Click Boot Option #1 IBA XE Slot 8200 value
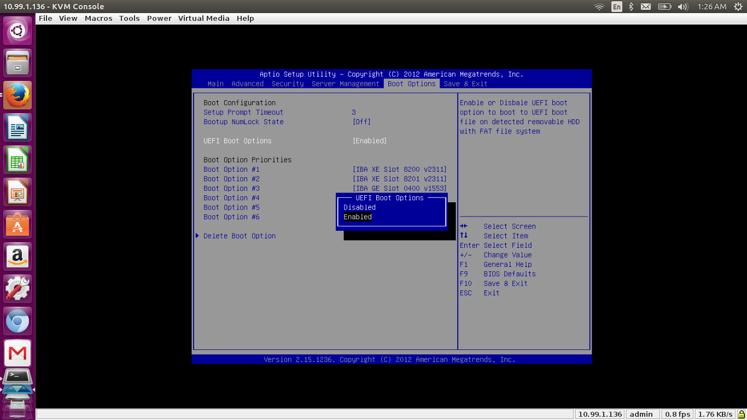The width and height of the screenshot is (747, 420). (400, 170)
